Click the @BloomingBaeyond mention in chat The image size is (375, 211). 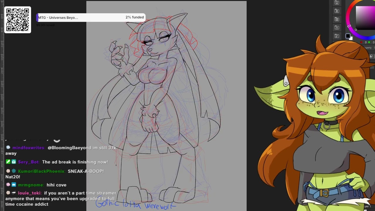[69, 148]
